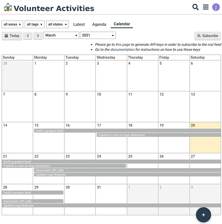Click the floating plus create button
This screenshot has height=224, width=222.
tap(203, 215)
